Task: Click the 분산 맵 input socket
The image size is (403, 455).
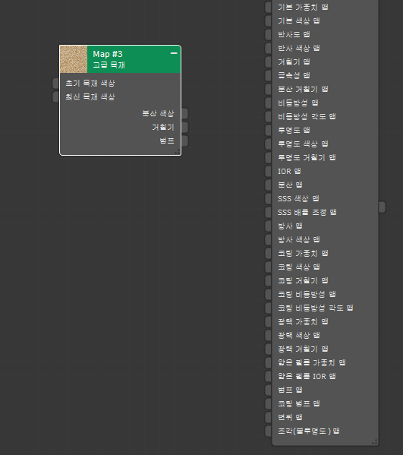Action: click(x=269, y=185)
